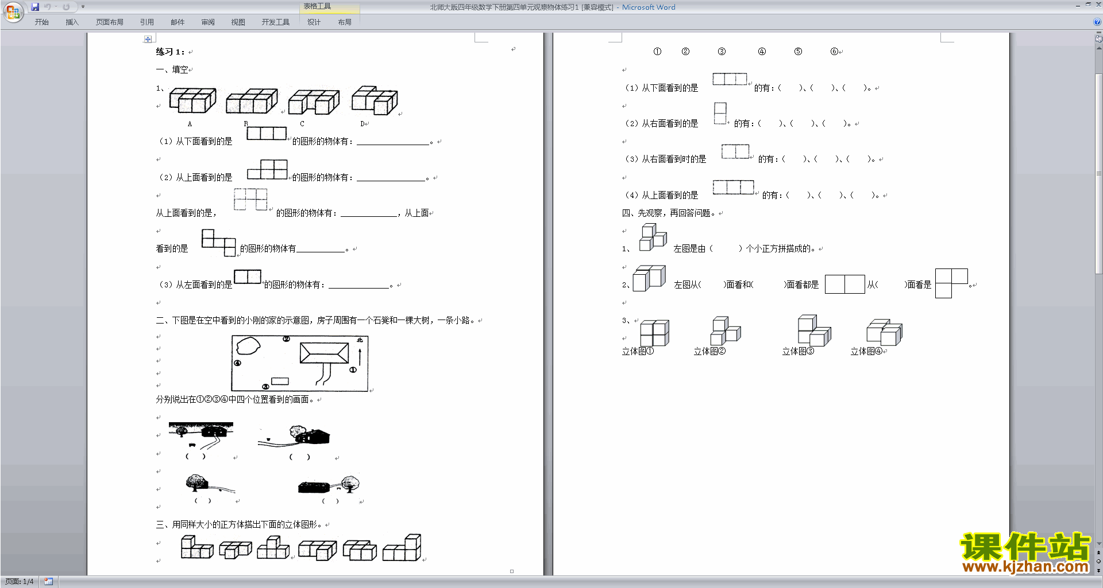The width and height of the screenshot is (1103, 588).
Task: Open the 邮件 ribbon tab
Action: (178, 22)
